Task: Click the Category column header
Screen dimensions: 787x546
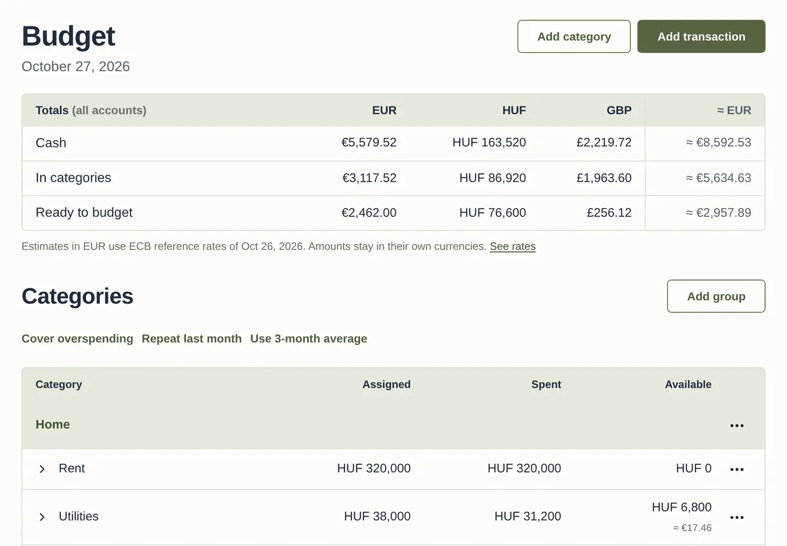Action: tap(59, 385)
